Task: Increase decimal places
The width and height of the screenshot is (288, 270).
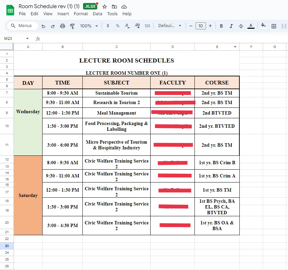Action: tap(137, 26)
